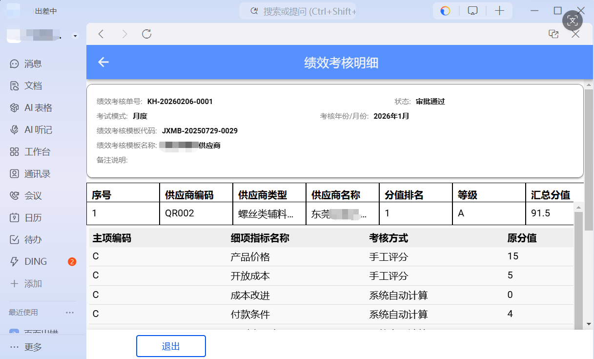Click search bar 搜索或提问
Image resolution: width=594 pixels, height=359 pixels.
tap(298, 11)
